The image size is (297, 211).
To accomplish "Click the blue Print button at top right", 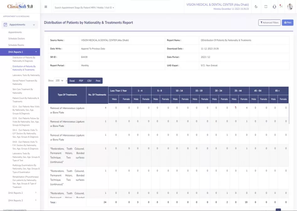I will click(288, 23).
